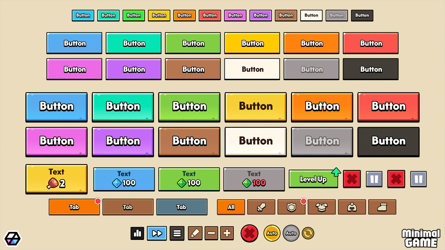445x250 pixels.
Task: Click the medium flat brown Button
Action: click(x=193, y=69)
